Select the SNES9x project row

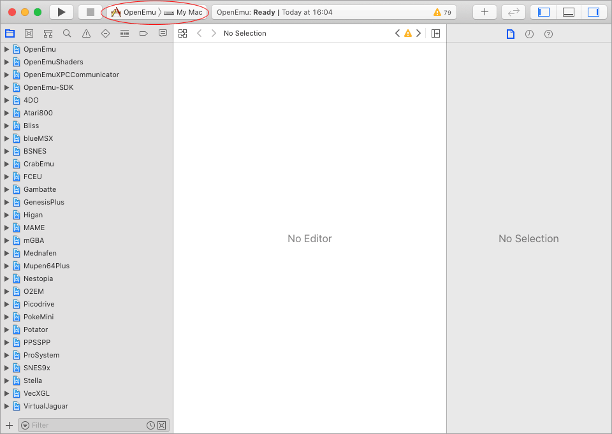pos(87,368)
